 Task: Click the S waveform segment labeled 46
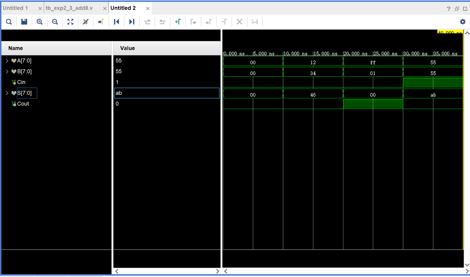[x=313, y=94]
